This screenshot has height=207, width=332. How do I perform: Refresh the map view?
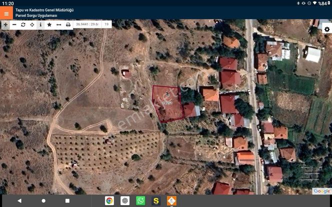pos(23,24)
